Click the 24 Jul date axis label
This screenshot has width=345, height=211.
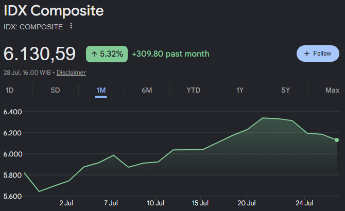(304, 203)
